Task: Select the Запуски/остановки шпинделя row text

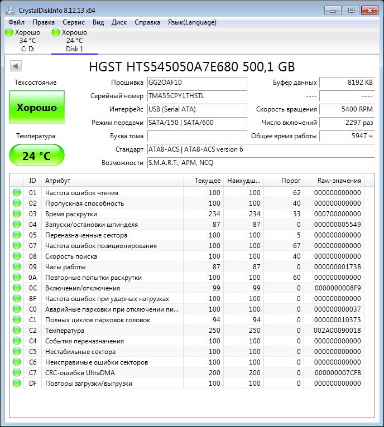Action: [92, 225]
